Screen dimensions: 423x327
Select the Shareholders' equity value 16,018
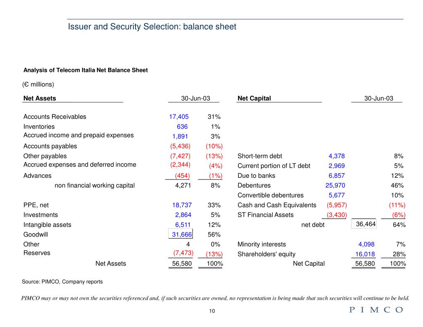(x=365, y=254)
